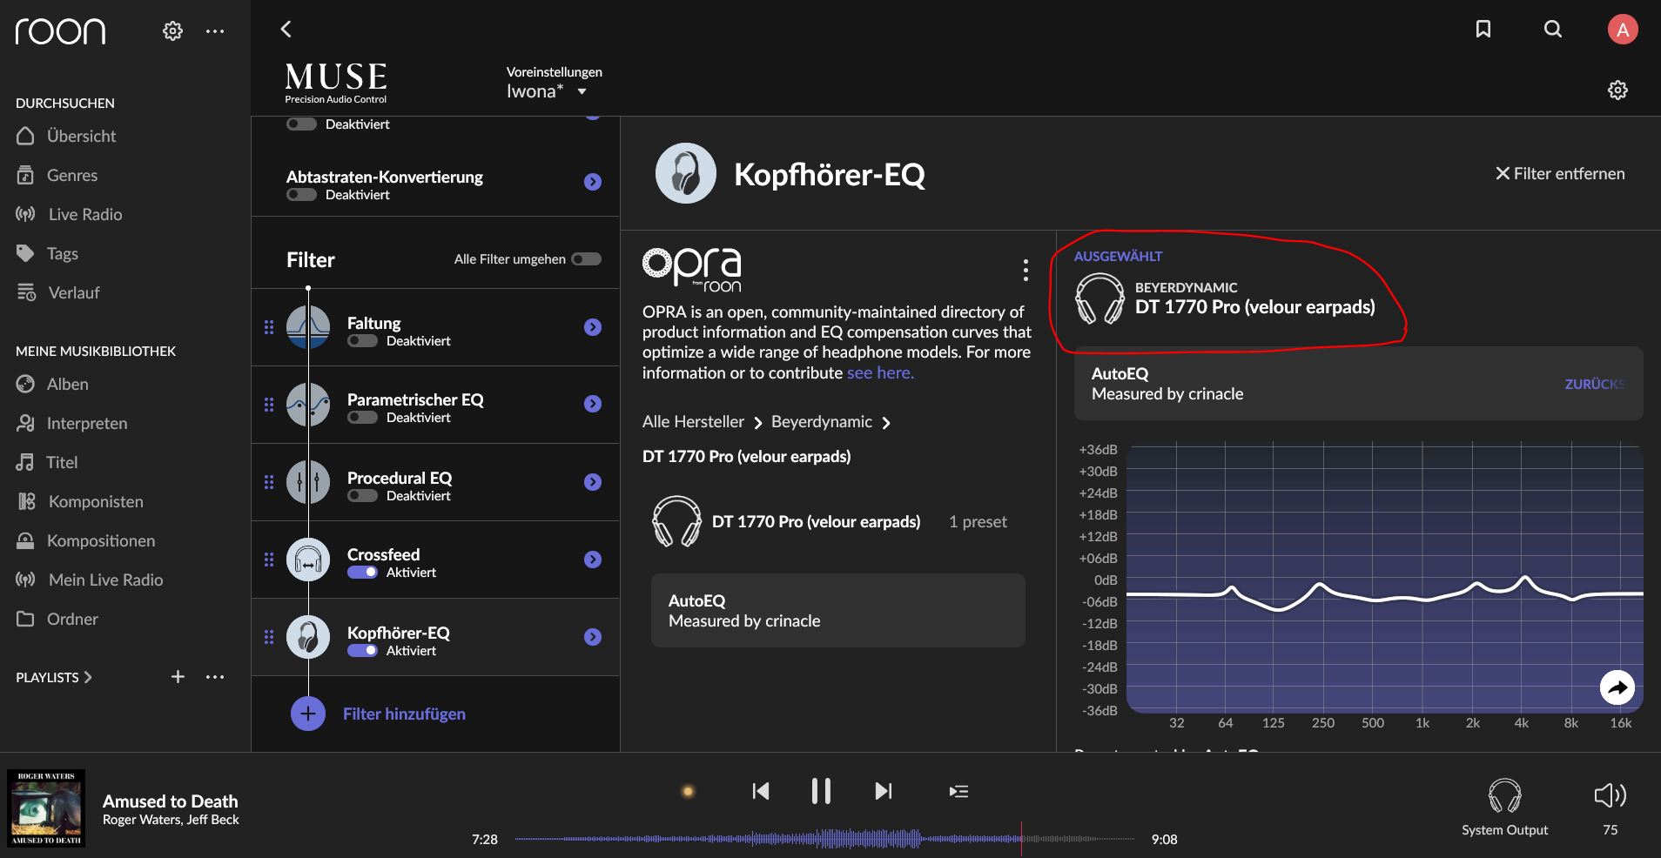Go to Beyerdynamic breadcrumb
This screenshot has width=1661, height=858.
(x=822, y=422)
